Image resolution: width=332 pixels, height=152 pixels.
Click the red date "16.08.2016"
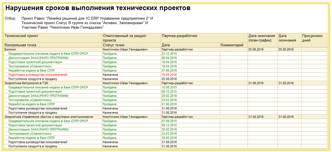coord(169,75)
